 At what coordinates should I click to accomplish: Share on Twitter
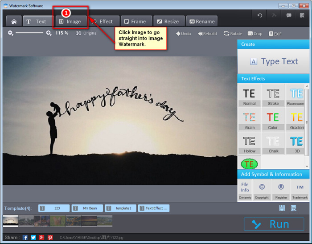coord(33,237)
